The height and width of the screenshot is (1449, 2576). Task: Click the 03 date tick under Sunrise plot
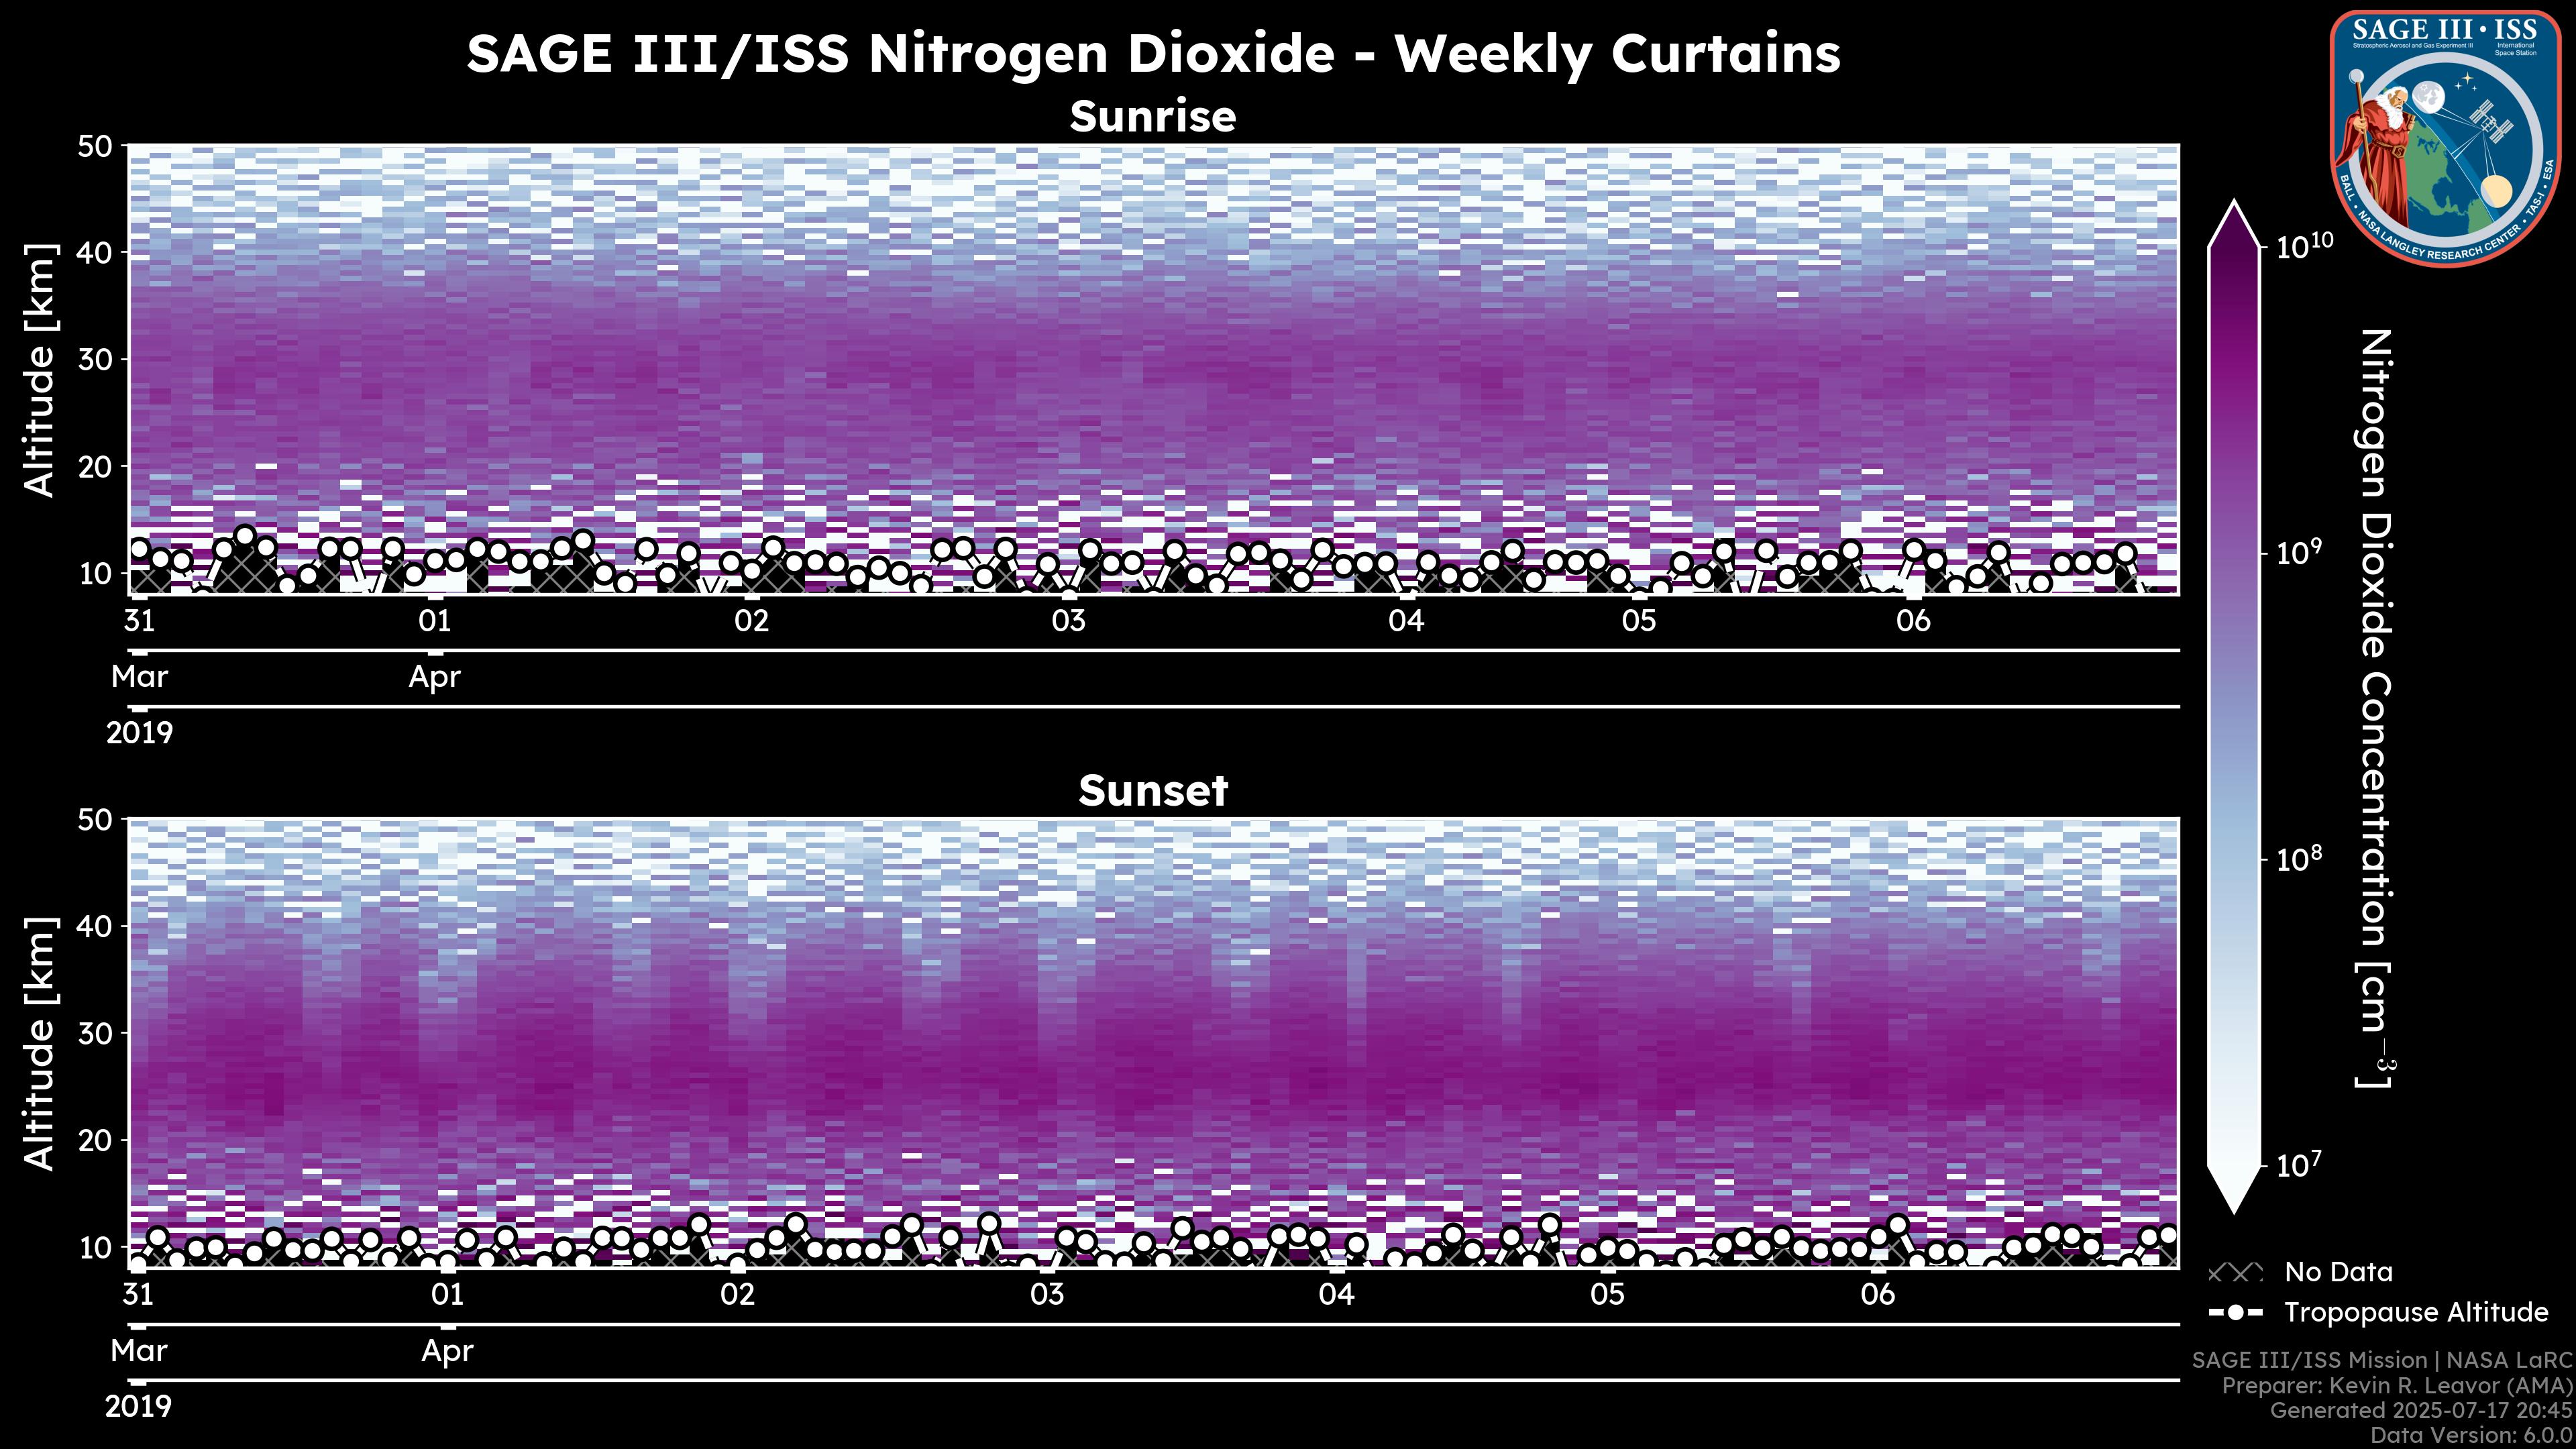(x=1068, y=621)
